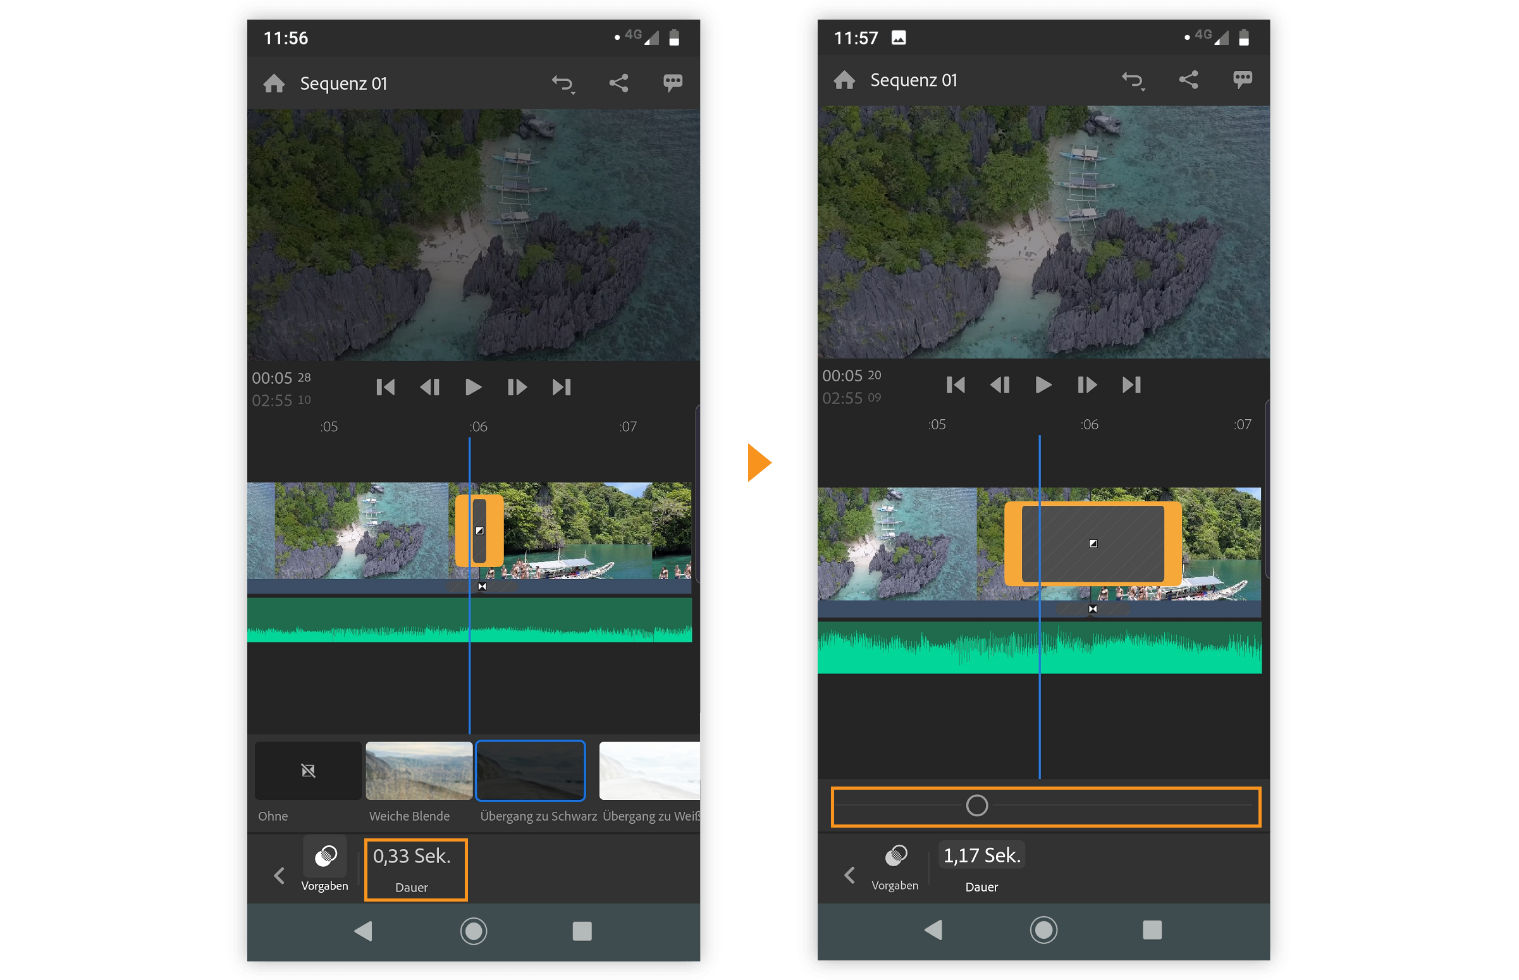1519x980 pixels.
Task: Select the 'Ohne' transition preset
Action: [x=308, y=770]
